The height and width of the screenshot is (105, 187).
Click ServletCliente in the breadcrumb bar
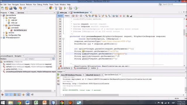pos(65,68)
